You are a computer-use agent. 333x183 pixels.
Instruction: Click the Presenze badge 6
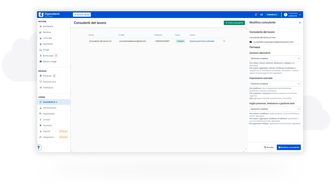click(54, 76)
